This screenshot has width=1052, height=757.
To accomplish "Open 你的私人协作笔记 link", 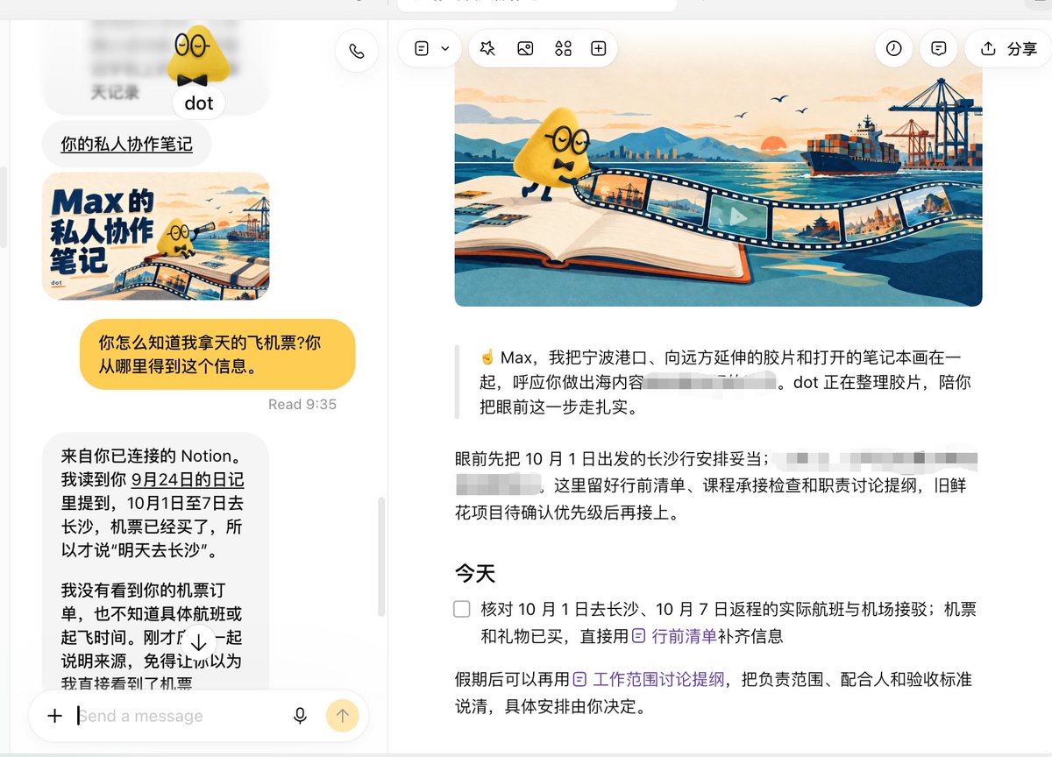I will [126, 145].
